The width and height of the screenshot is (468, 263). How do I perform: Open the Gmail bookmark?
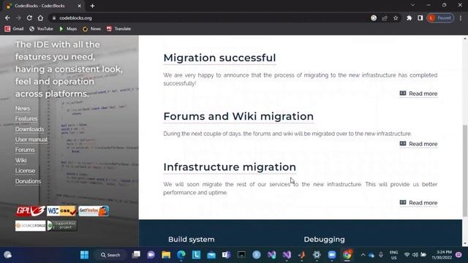(x=14, y=28)
